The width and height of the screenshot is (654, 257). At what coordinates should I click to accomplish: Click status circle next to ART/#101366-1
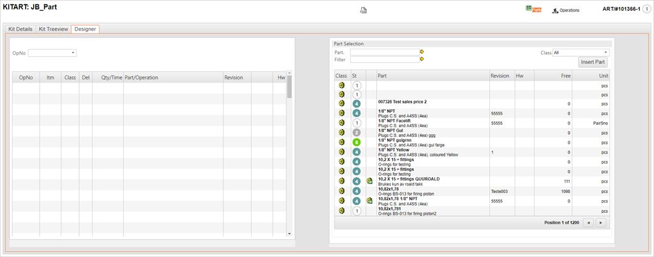(x=645, y=10)
